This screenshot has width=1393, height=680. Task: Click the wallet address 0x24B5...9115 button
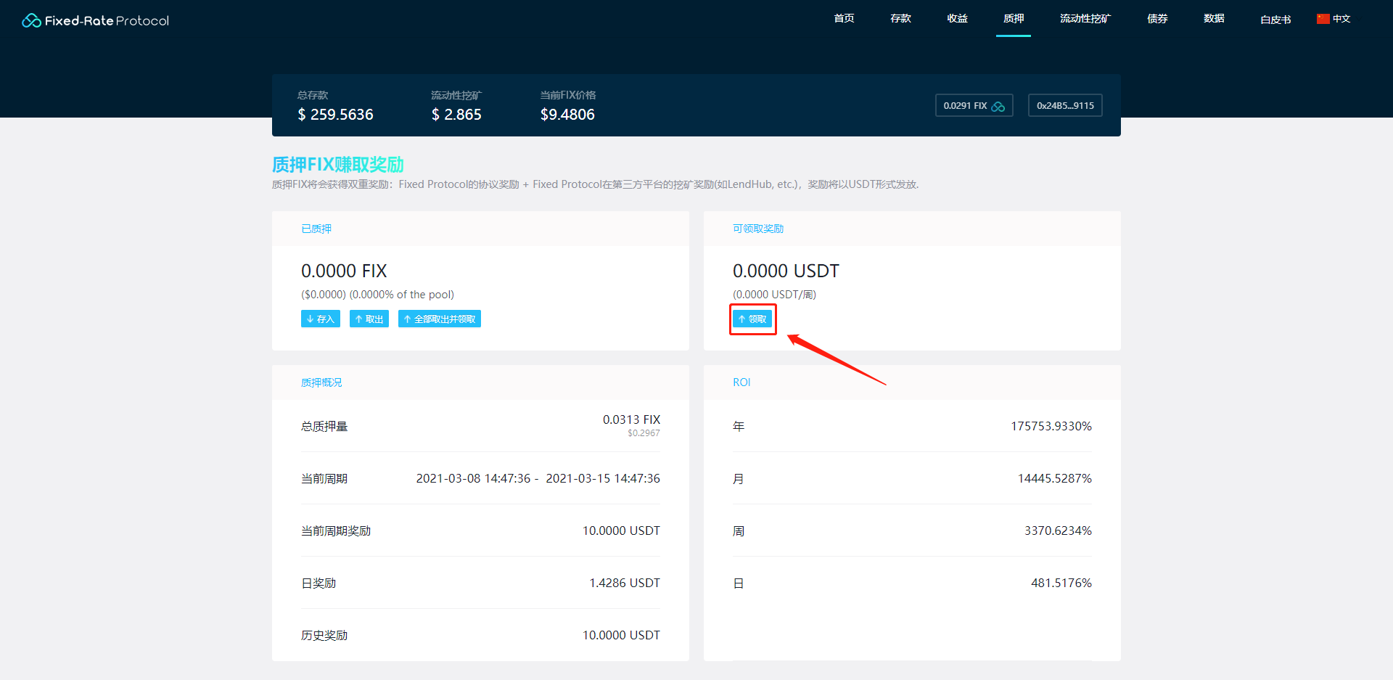(x=1065, y=105)
